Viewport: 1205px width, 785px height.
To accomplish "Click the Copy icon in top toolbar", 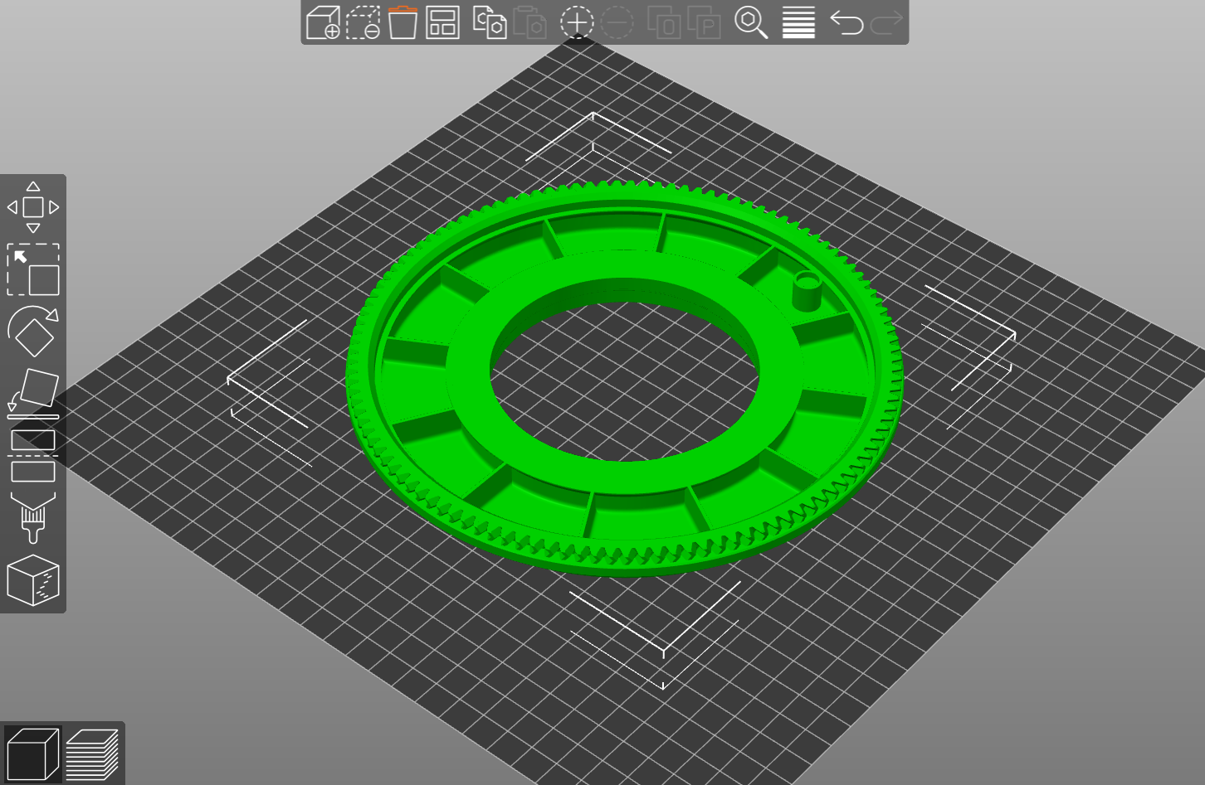I will click(490, 22).
